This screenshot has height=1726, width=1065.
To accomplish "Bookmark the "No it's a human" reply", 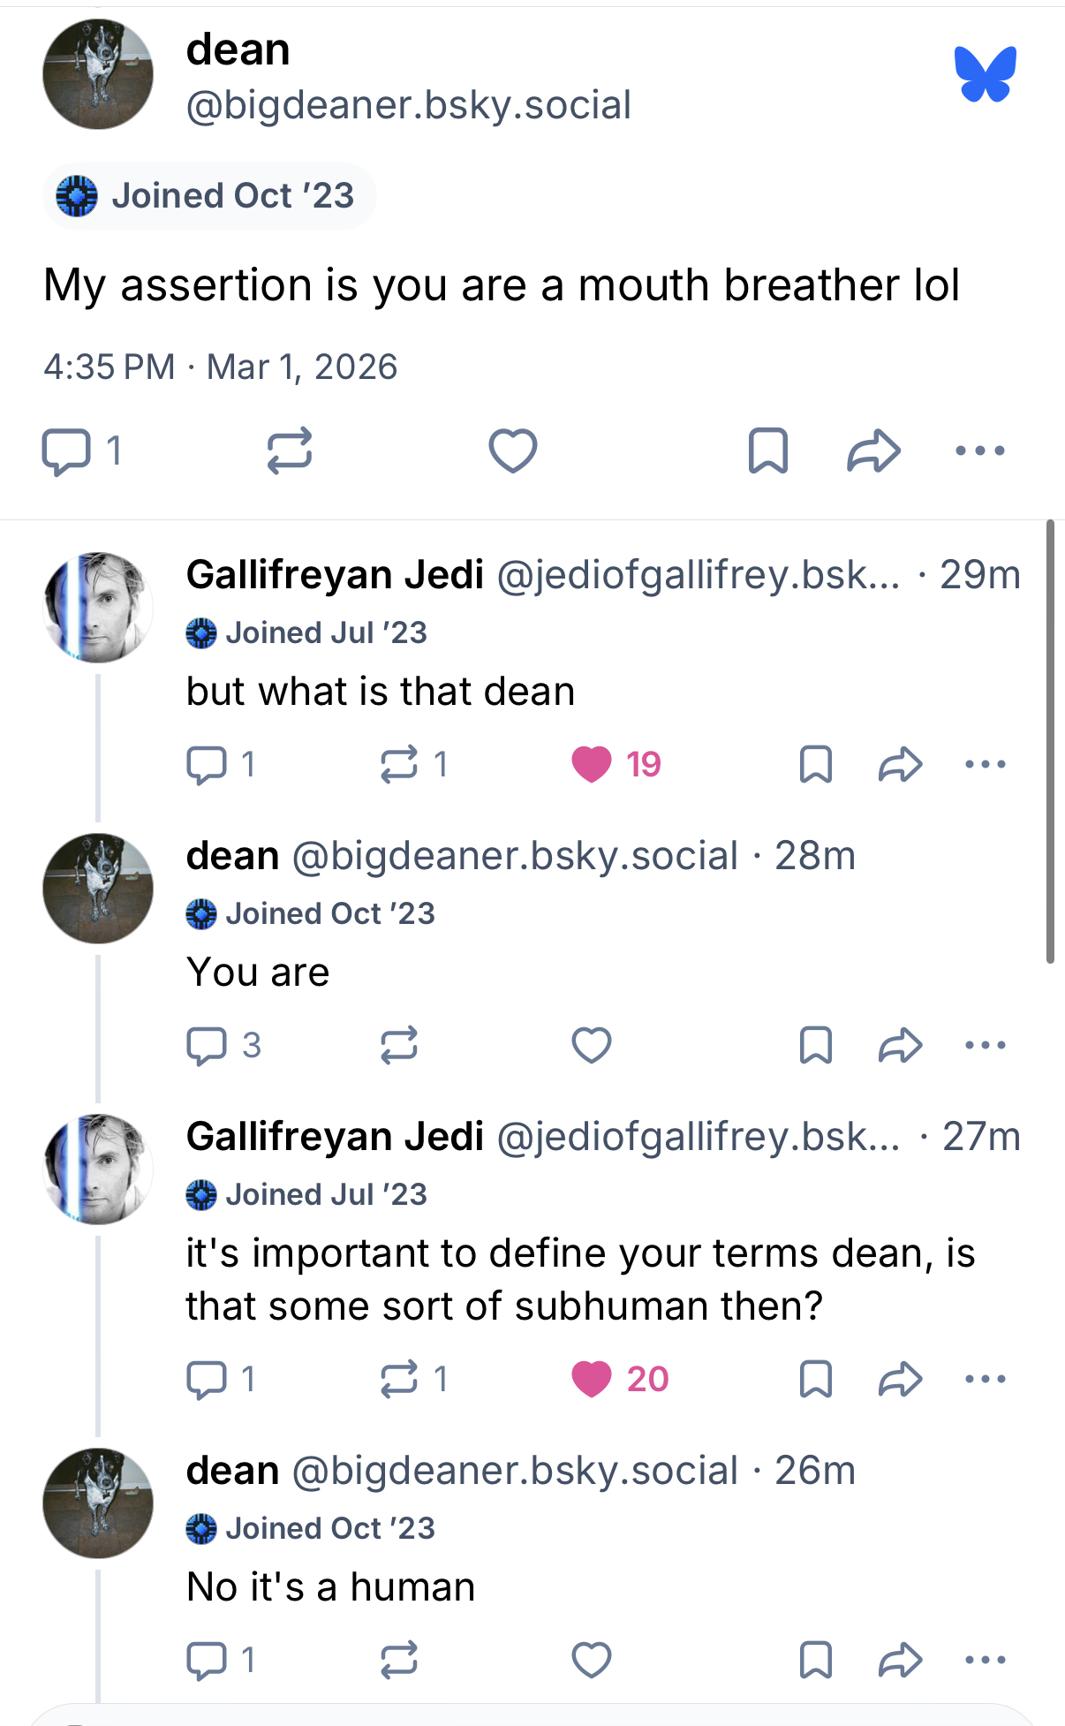I will point(815,1660).
